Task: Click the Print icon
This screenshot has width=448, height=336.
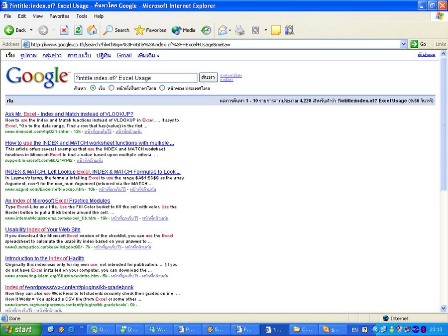Action: tap(240, 30)
